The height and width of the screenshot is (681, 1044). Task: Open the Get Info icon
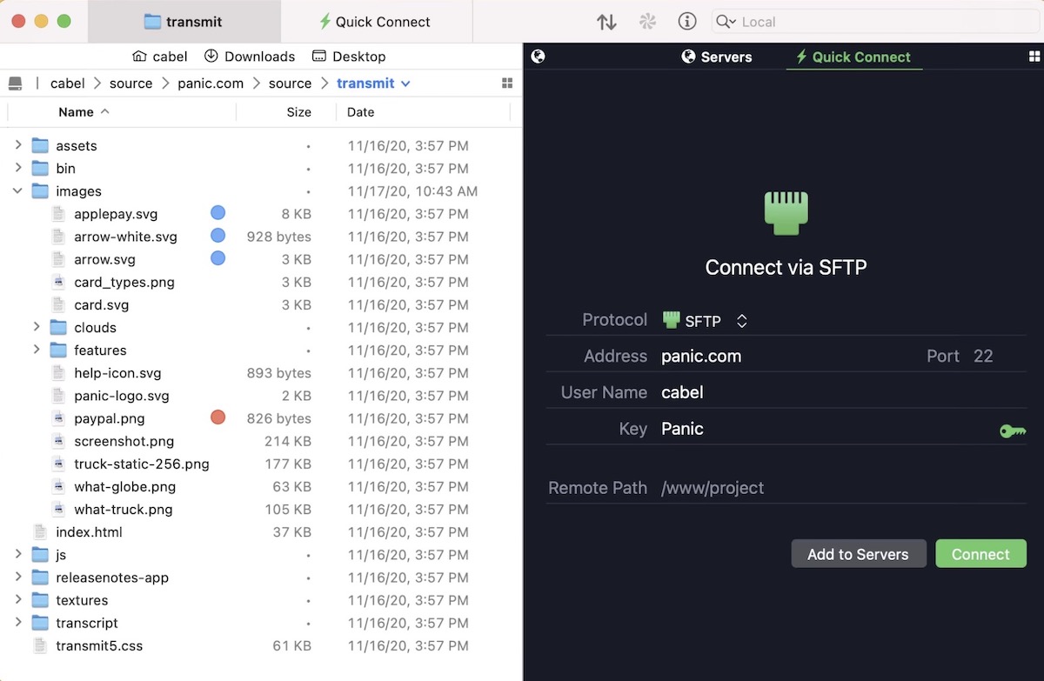pyautogui.click(x=687, y=22)
